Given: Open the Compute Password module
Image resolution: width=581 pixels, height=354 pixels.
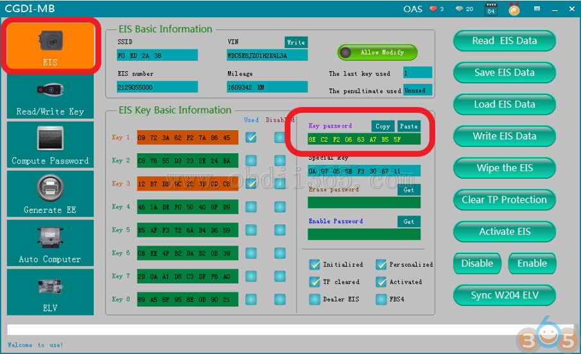Looking at the screenshot, I should click(50, 145).
